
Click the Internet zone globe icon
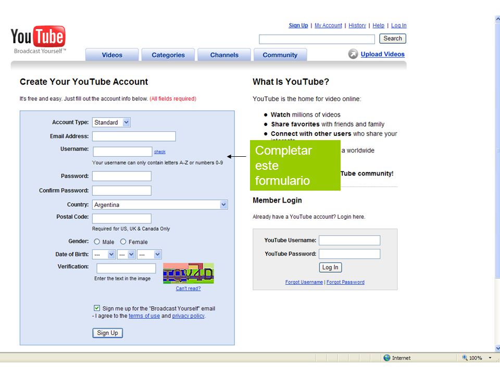[387, 358]
